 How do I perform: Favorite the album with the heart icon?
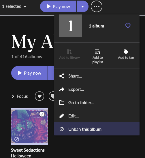pyautogui.click(x=128, y=26)
